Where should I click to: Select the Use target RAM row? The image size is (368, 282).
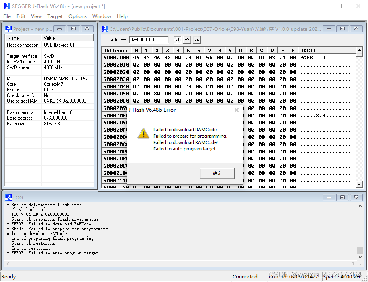[x=49, y=101]
